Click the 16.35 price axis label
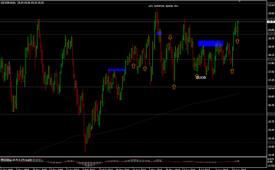Screen dimensions: 275x170 [271, 105]
